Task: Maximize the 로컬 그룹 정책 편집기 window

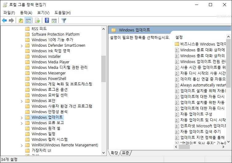Action: (x=210, y=5)
